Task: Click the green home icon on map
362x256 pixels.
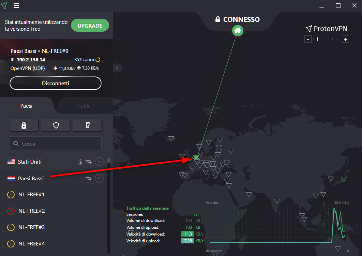Action: tap(238, 30)
